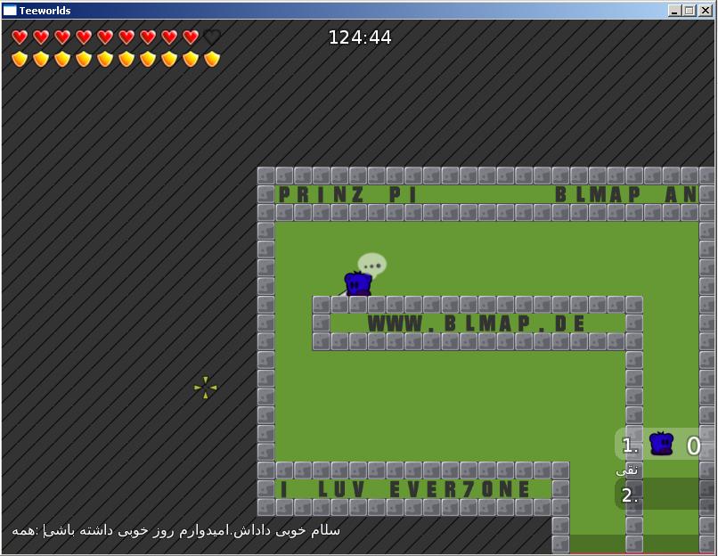Click the PRINZ PI map text

coord(347,194)
